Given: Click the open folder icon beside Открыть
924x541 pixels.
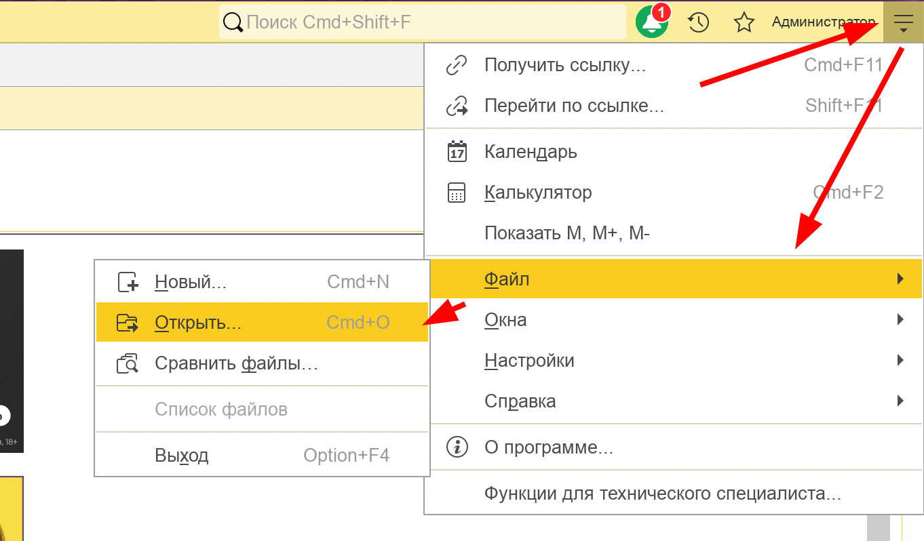Looking at the screenshot, I should (x=128, y=323).
